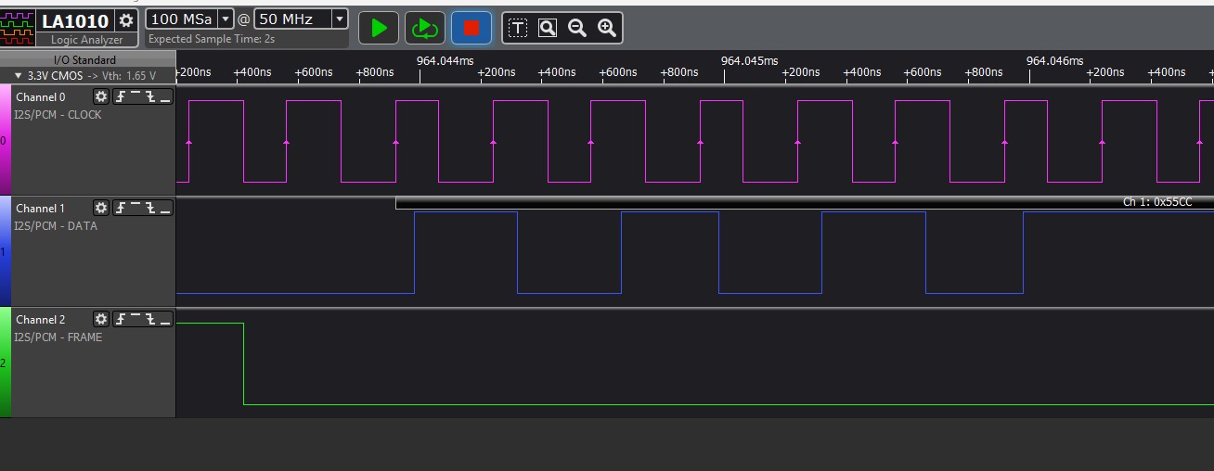Click the '-> Vth: 1.65 V' threshold text
This screenshot has width=1214, height=471.
[121, 76]
